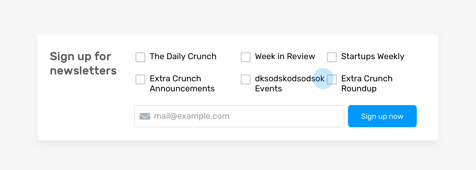This screenshot has width=476, height=170.
Task: Click the 'Sign up for newsletters' heading
Action: click(83, 63)
